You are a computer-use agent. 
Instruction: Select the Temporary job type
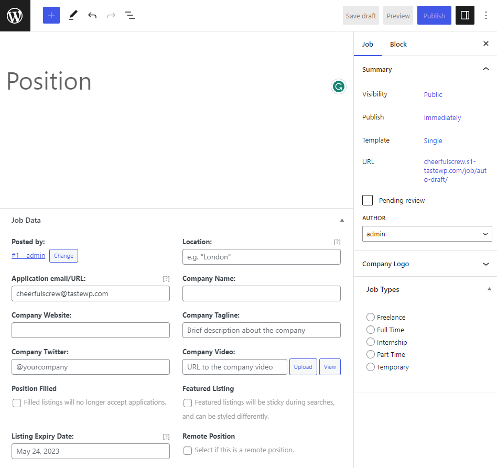coord(371,367)
